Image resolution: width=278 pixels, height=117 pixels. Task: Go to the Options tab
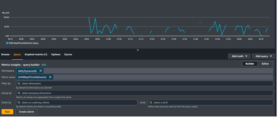coord(56,55)
